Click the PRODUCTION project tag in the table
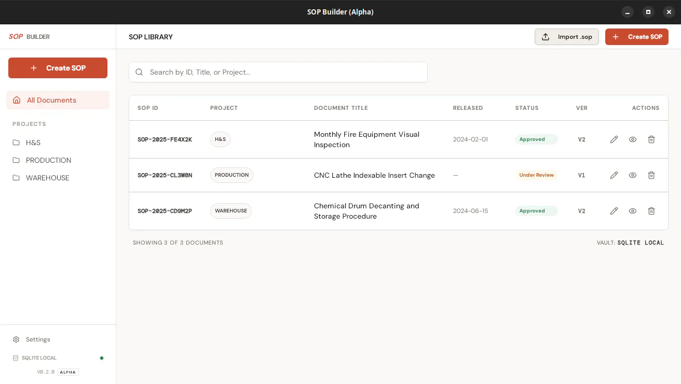 231,175
